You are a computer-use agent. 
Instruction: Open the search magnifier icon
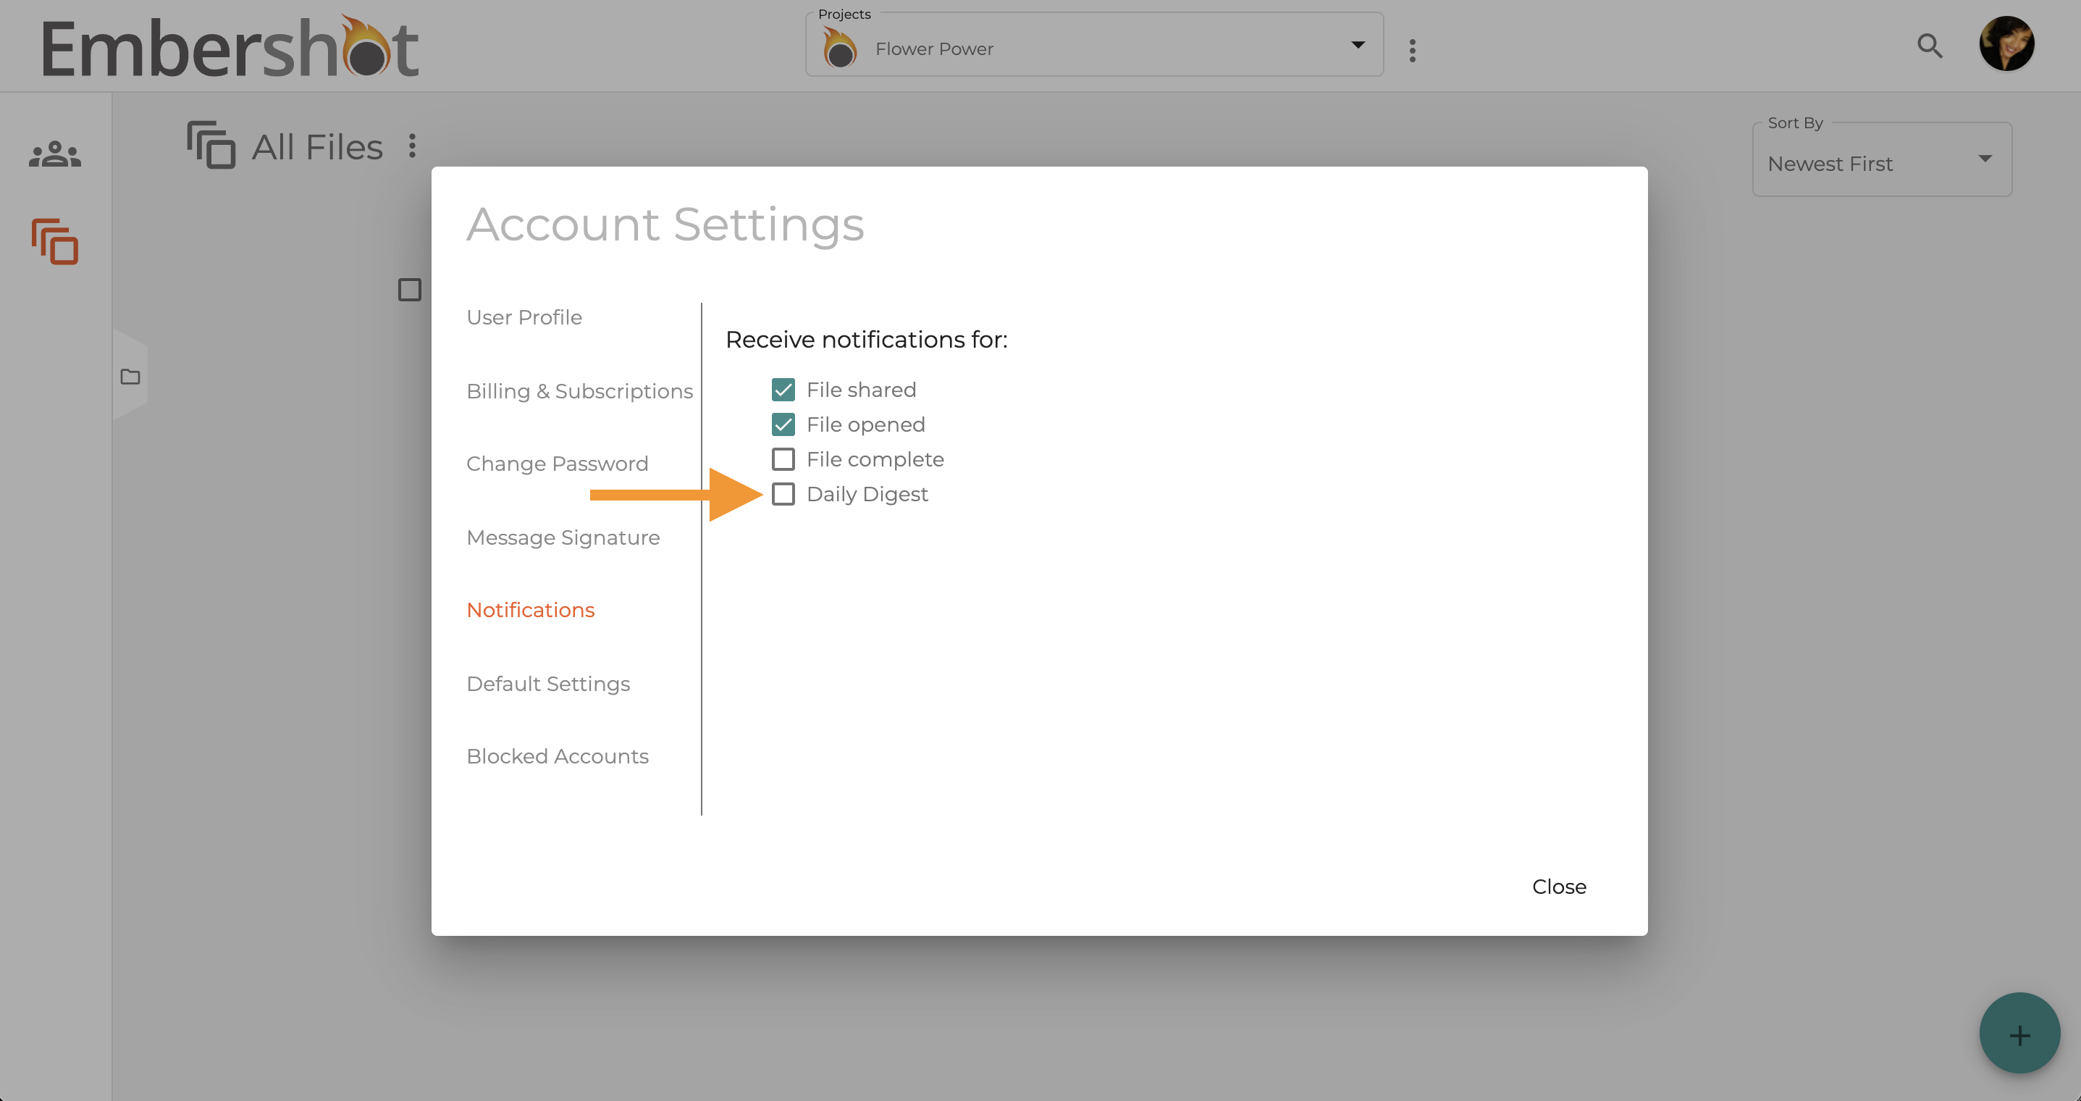click(1929, 46)
